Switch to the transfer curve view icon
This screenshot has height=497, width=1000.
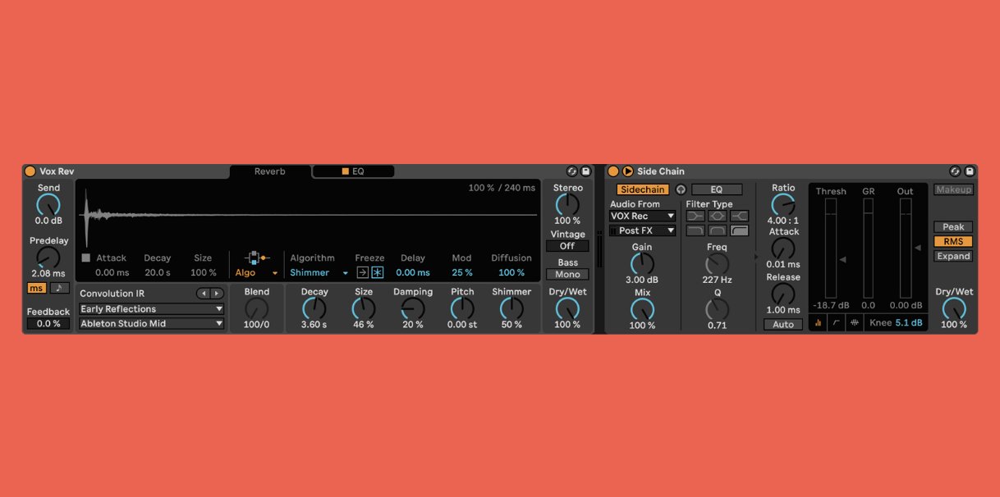pyautogui.click(x=836, y=324)
